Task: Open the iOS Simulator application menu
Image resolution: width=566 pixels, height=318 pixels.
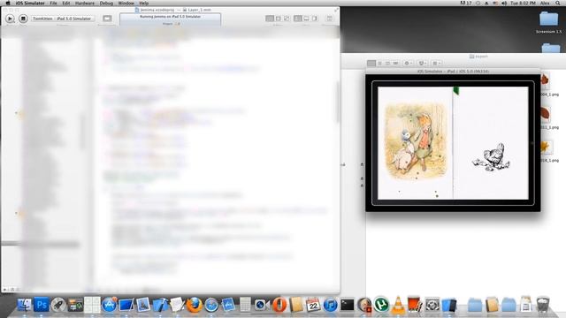Action: 30,3
